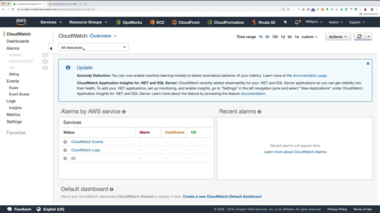The image size is (380, 213).
Task: Open the Terms of Use link
Action: [x=362, y=209]
